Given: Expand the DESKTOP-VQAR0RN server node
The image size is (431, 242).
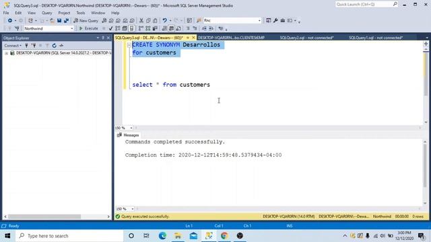Looking at the screenshot, I should pos(6,53).
